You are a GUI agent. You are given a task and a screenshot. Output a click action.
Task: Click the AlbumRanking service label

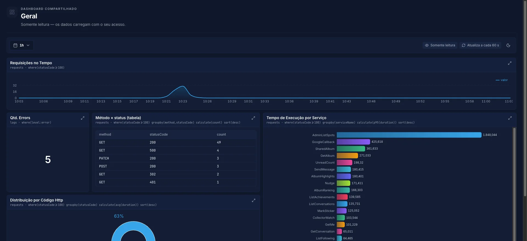[324, 190]
